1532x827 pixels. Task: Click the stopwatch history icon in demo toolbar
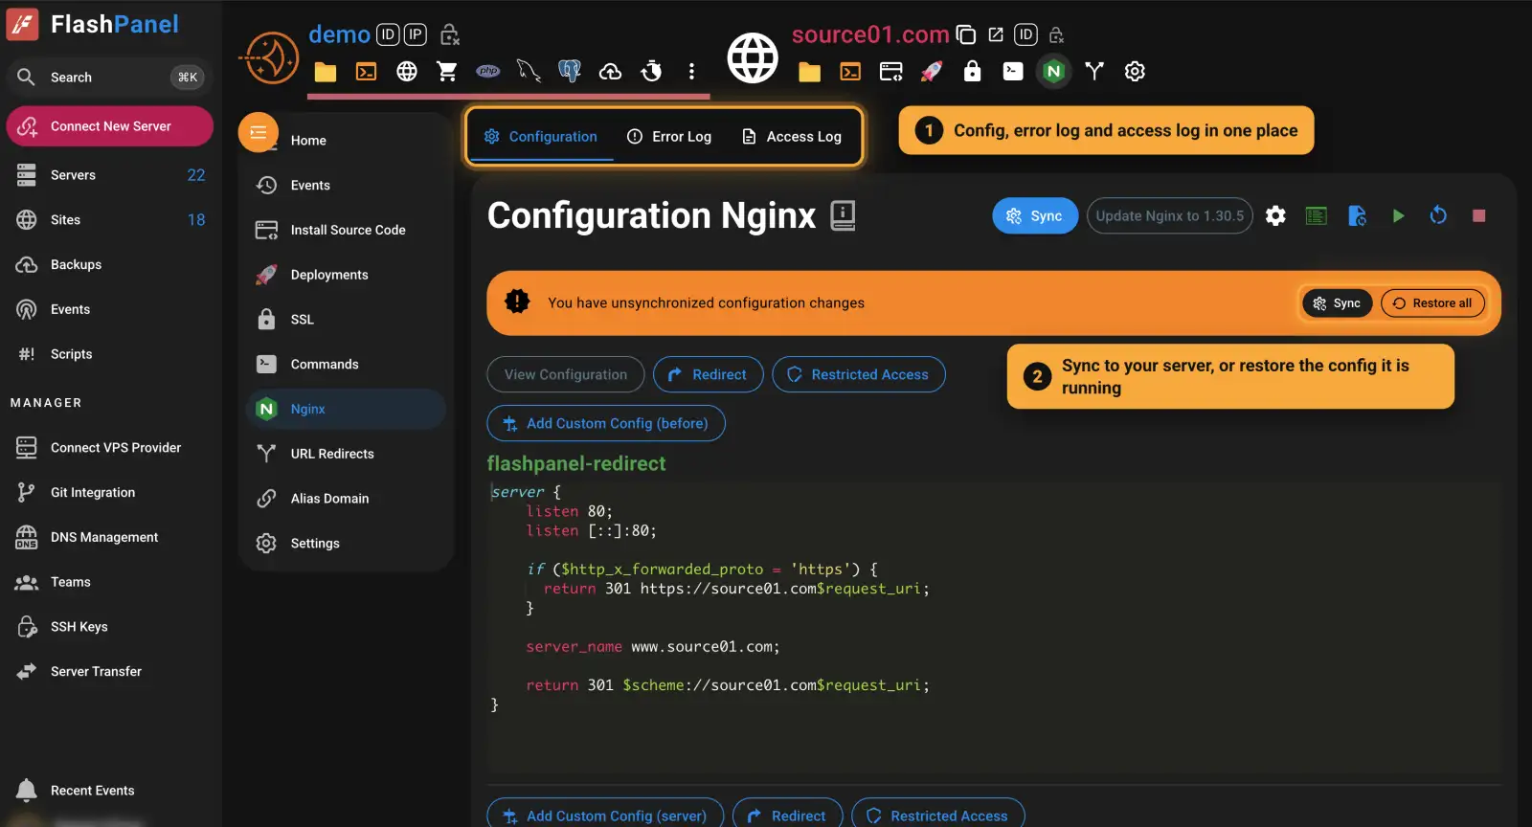(x=651, y=72)
